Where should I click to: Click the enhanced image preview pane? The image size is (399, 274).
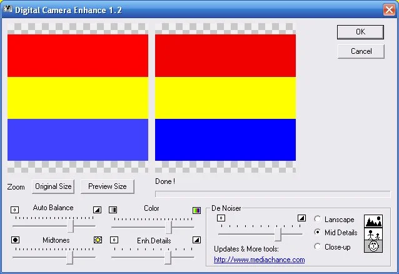click(226, 98)
